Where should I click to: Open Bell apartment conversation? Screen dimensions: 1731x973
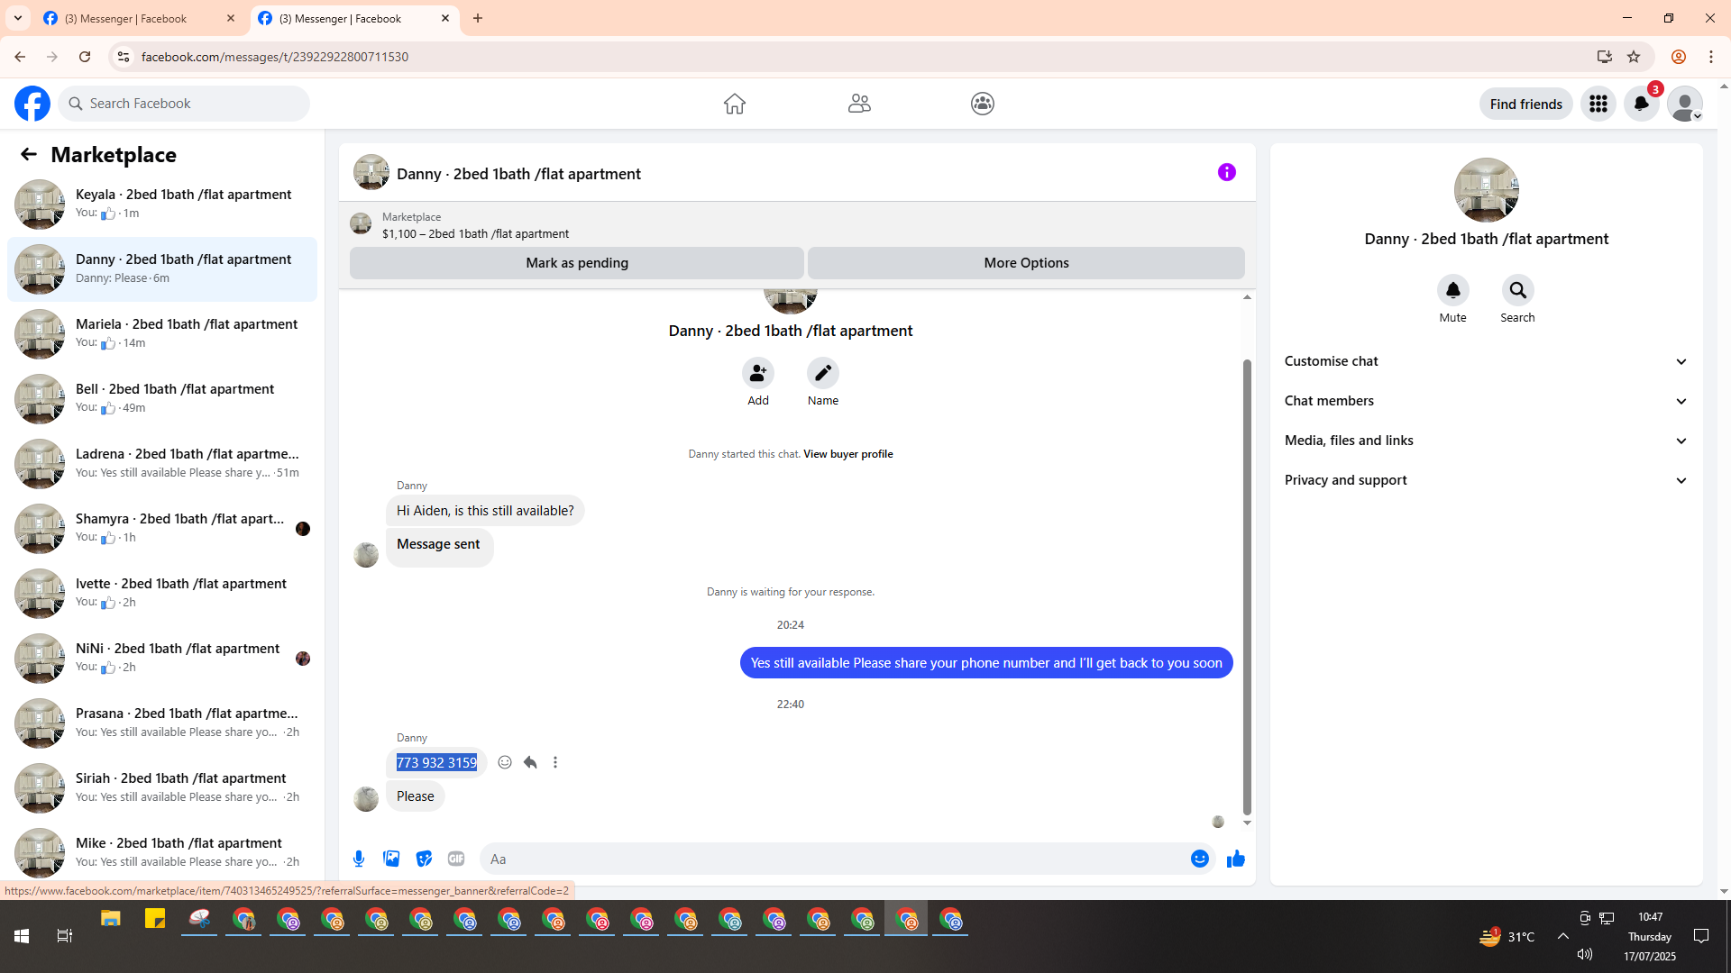coord(162,399)
